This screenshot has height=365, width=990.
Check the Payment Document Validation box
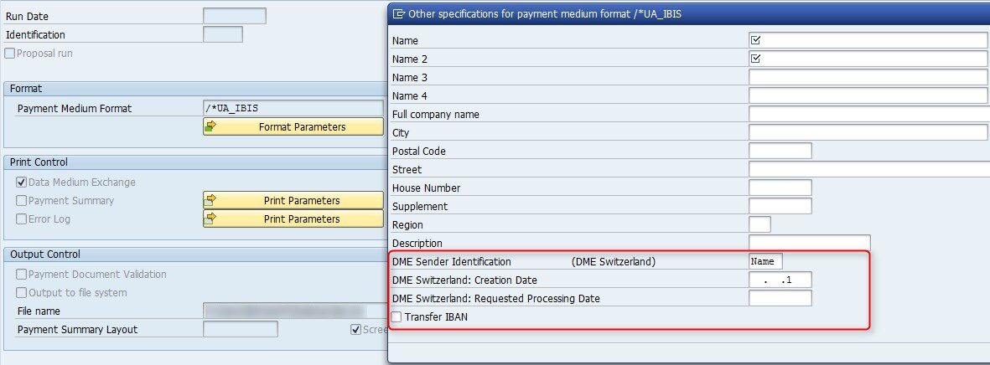[22, 275]
